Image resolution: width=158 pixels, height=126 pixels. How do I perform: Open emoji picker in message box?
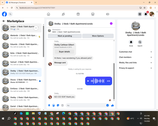pos(107,105)
